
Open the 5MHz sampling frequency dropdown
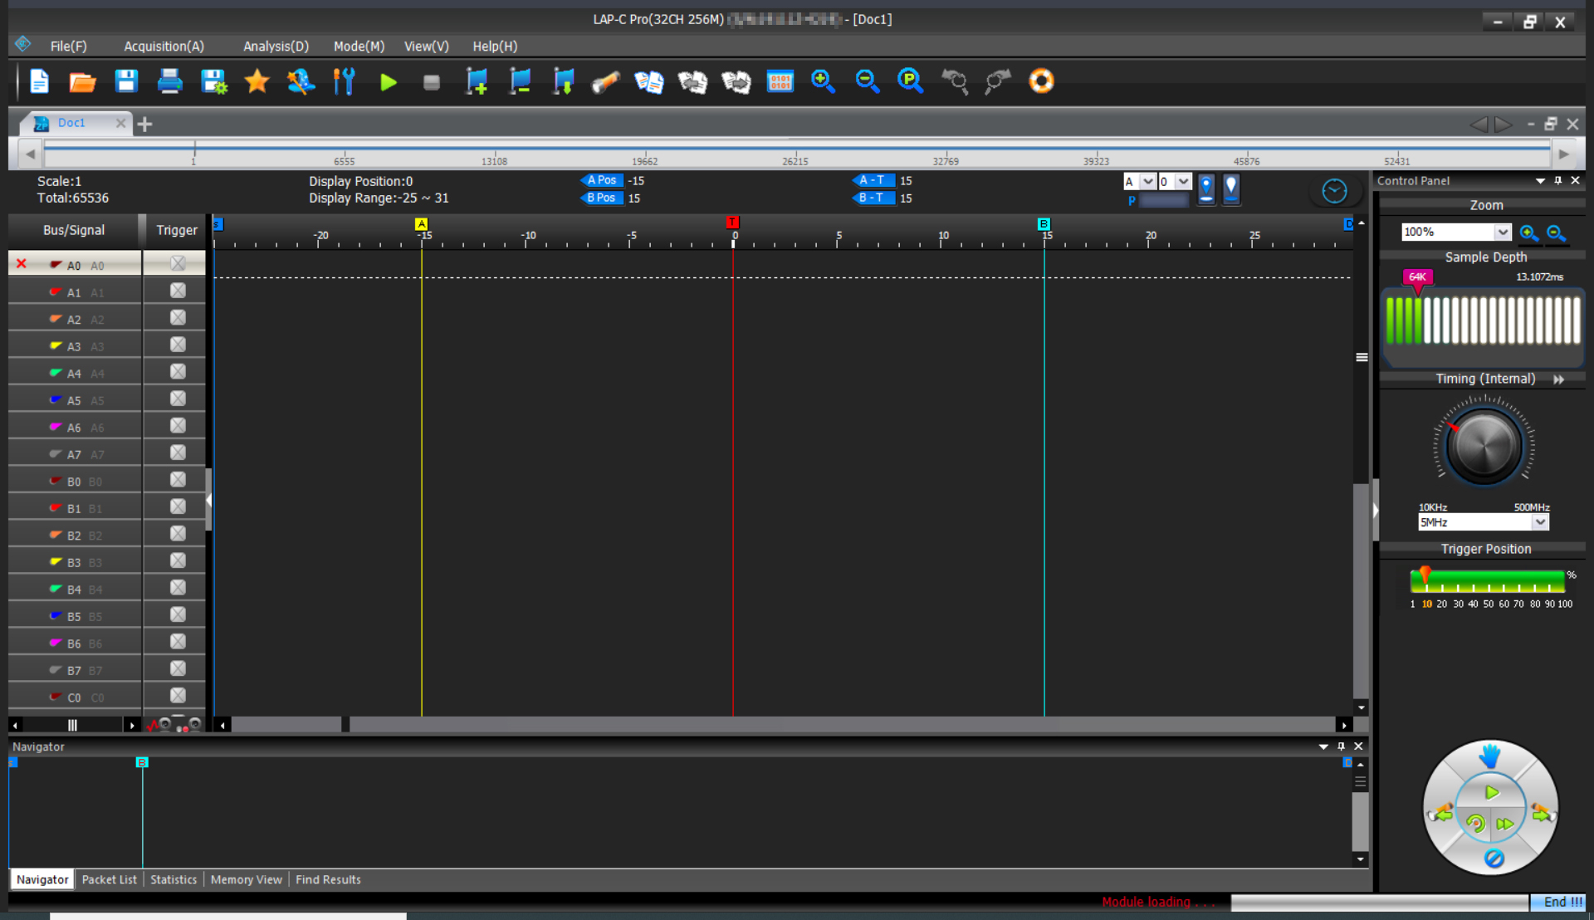[x=1539, y=522]
